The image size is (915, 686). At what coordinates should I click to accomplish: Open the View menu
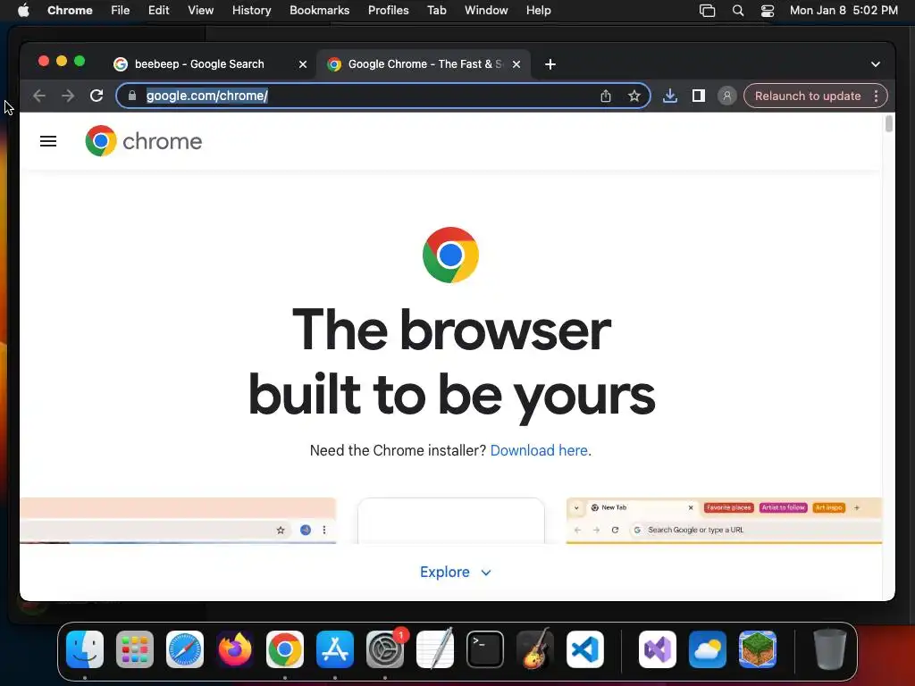click(201, 11)
